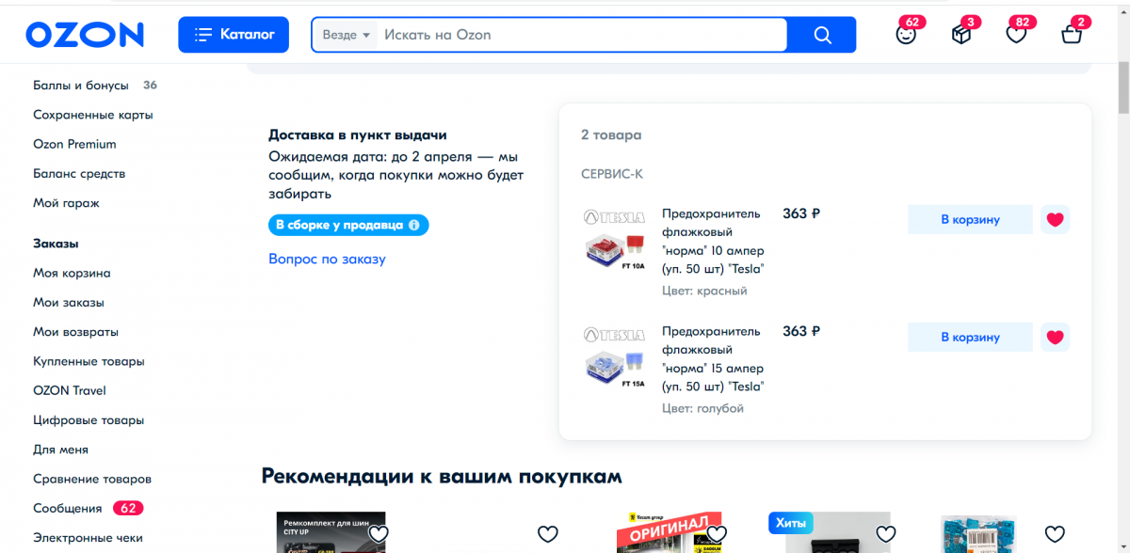
Task: Open Баллы и бонусы in sidebar
Action: pos(81,86)
